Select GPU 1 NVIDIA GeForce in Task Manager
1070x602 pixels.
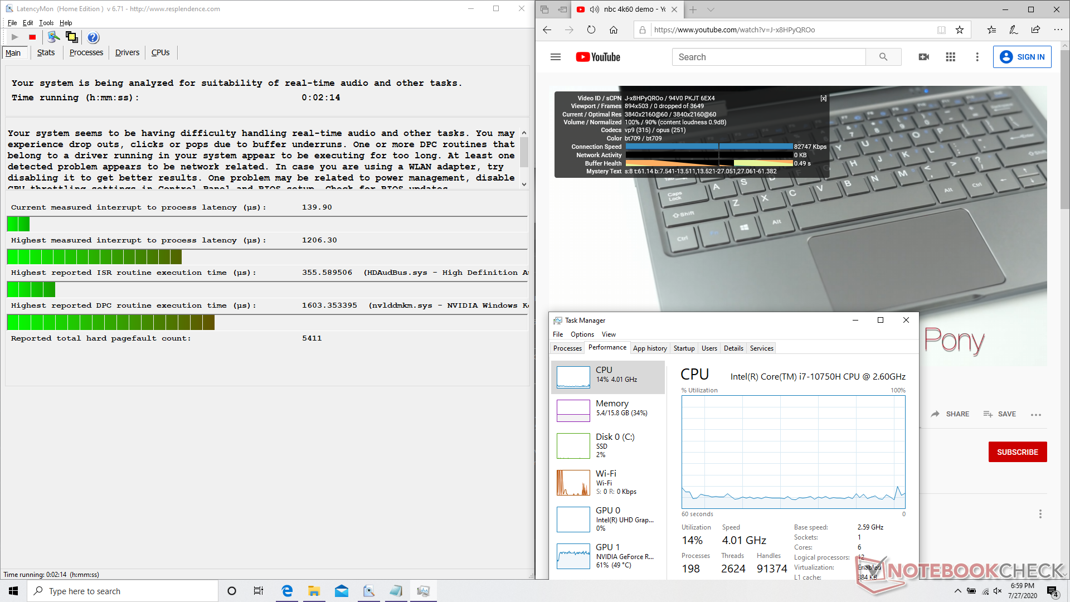[x=608, y=556]
